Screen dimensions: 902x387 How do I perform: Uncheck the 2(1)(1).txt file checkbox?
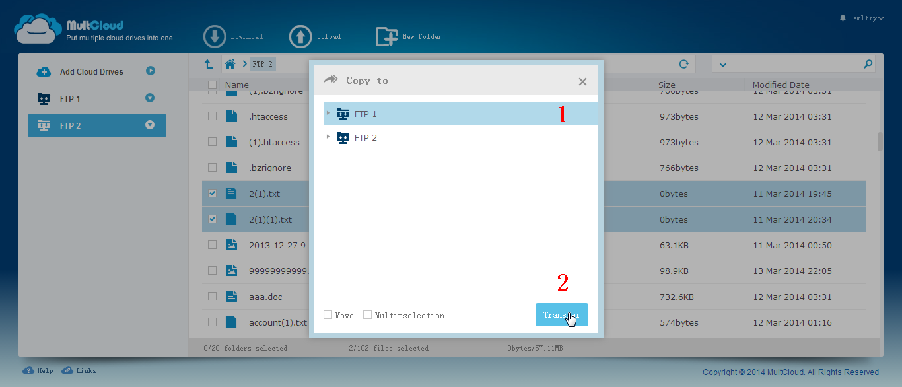(x=212, y=219)
